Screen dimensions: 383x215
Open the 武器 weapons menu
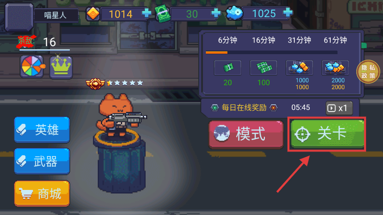pyautogui.click(x=42, y=161)
